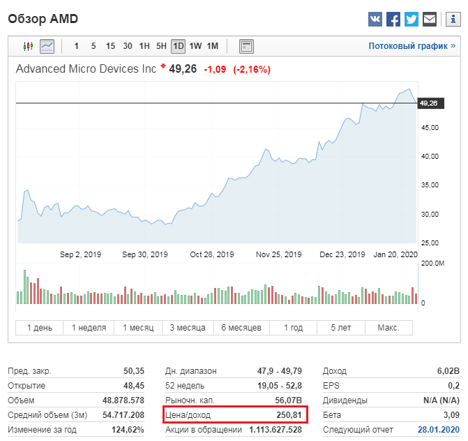Click the Объем value 48.878.578
468x441 pixels.
123,400
